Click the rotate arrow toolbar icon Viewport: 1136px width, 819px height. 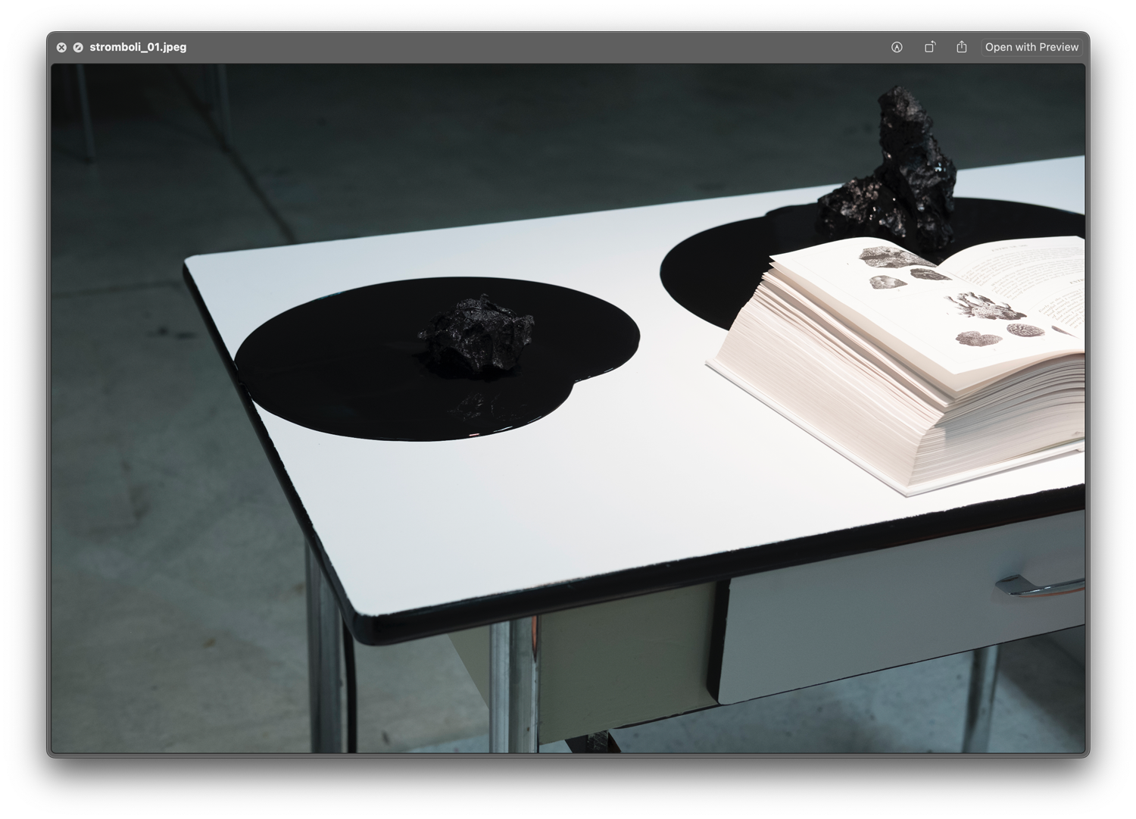929,47
